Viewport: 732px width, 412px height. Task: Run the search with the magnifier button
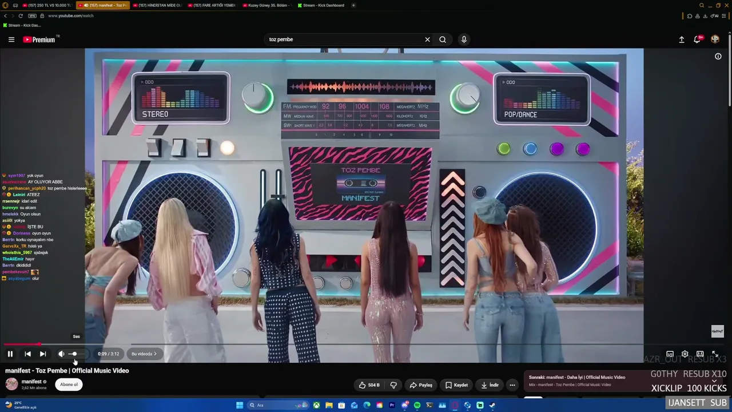click(x=443, y=39)
